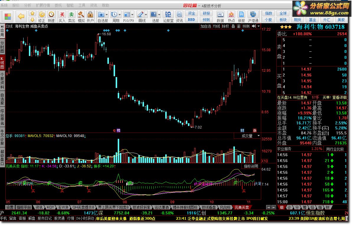The image size is (352, 225).
Task: Click the 热点 hot topics flame icon
Action: coord(231,16)
